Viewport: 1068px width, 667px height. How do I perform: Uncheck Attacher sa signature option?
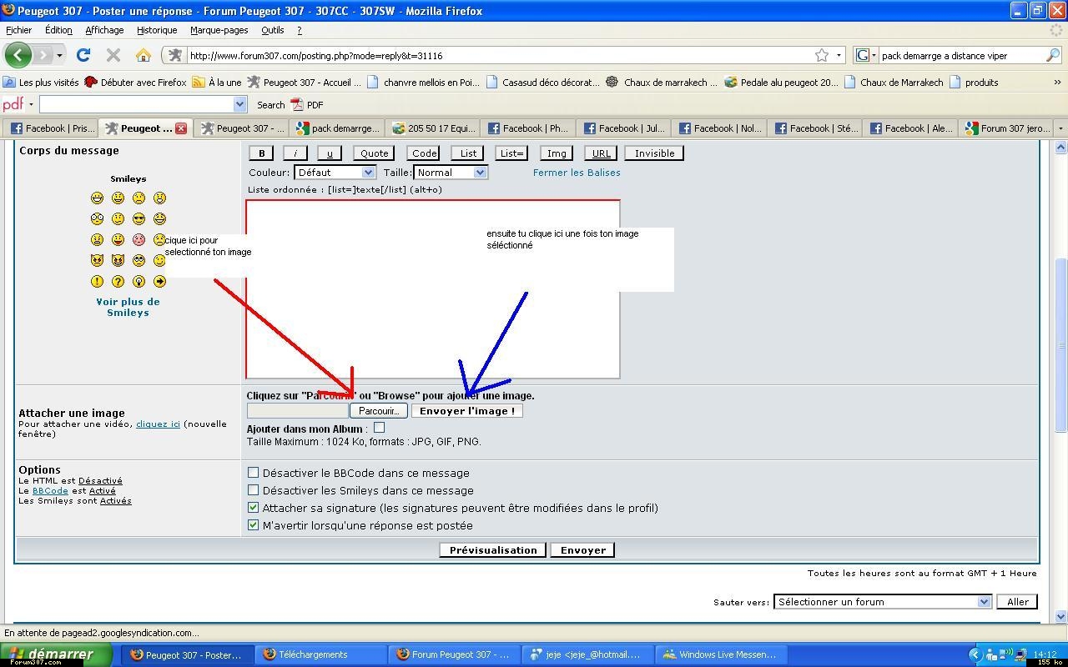coord(254,508)
